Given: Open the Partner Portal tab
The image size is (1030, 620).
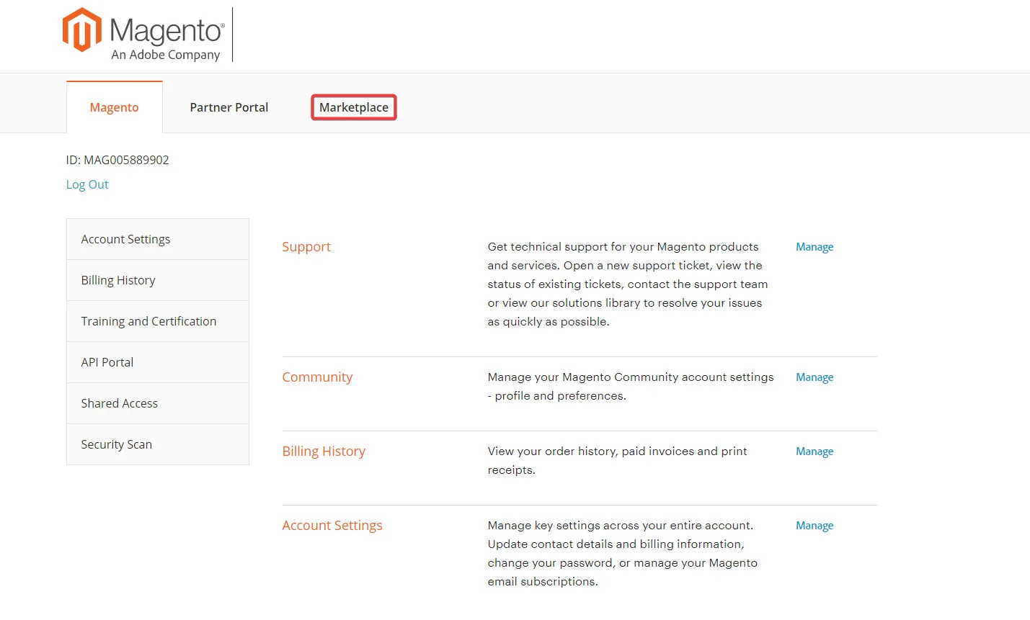Looking at the screenshot, I should click(x=229, y=107).
